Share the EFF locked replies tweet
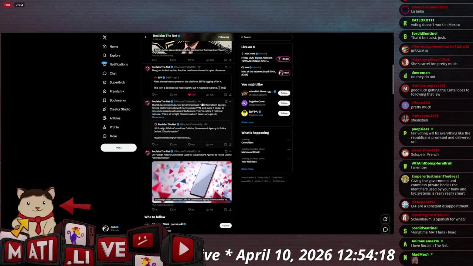 [230, 95]
